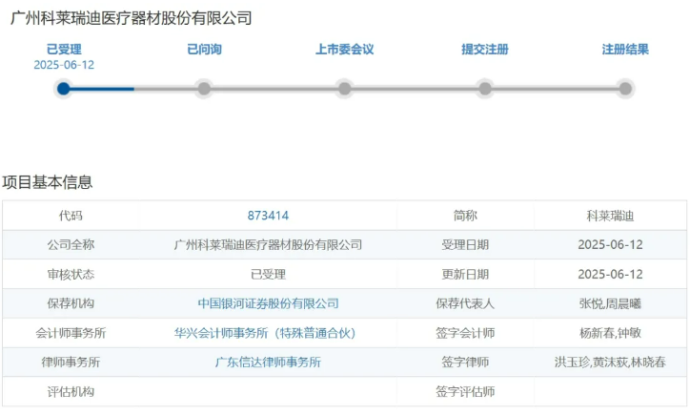This screenshot has height=415, width=690.
Task: Click the 已问询 stage marker dot
Action: coord(204,89)
